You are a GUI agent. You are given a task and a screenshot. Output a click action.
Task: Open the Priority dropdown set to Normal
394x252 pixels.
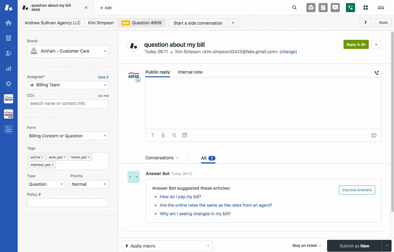[x=89, y=184]
